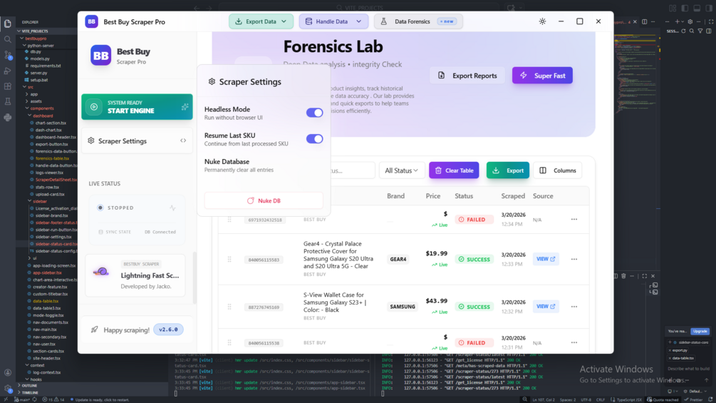Open row menu for S-View Wallet Case
This screenshot has width=716, height=403.
[574, 307]
